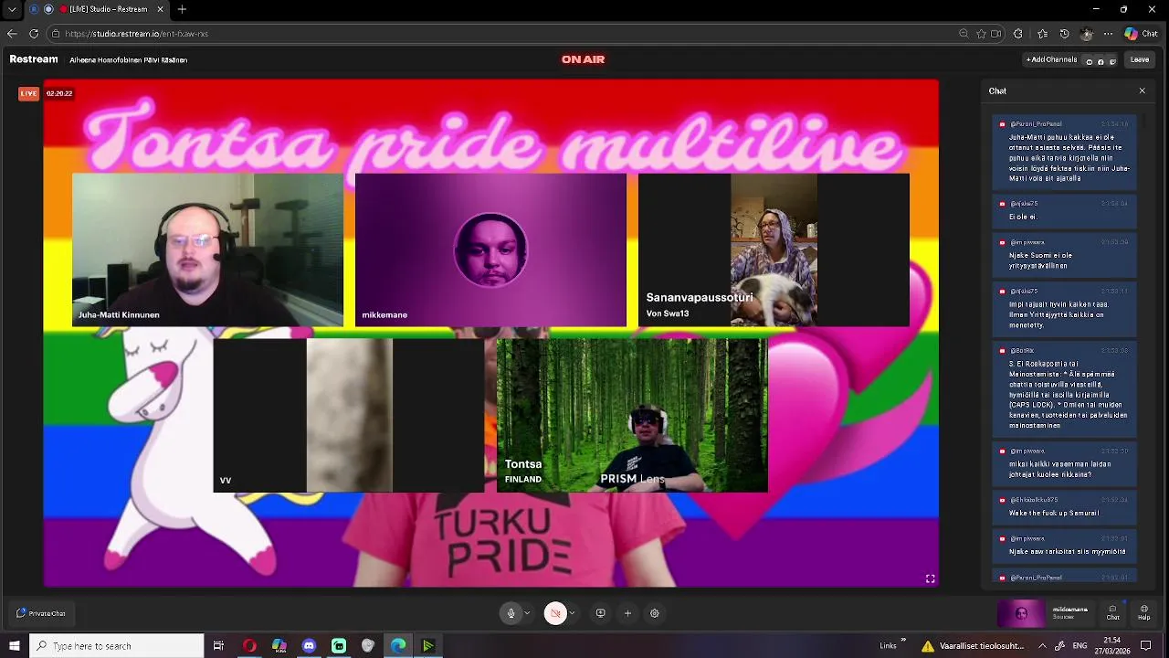
Task: Open Windows notification center
Action: point(1146,646)
